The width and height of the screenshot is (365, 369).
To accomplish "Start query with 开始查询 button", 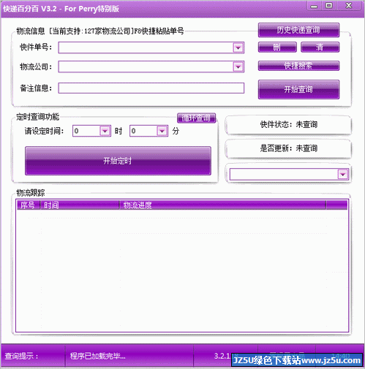I will click(x=298, y=89).
